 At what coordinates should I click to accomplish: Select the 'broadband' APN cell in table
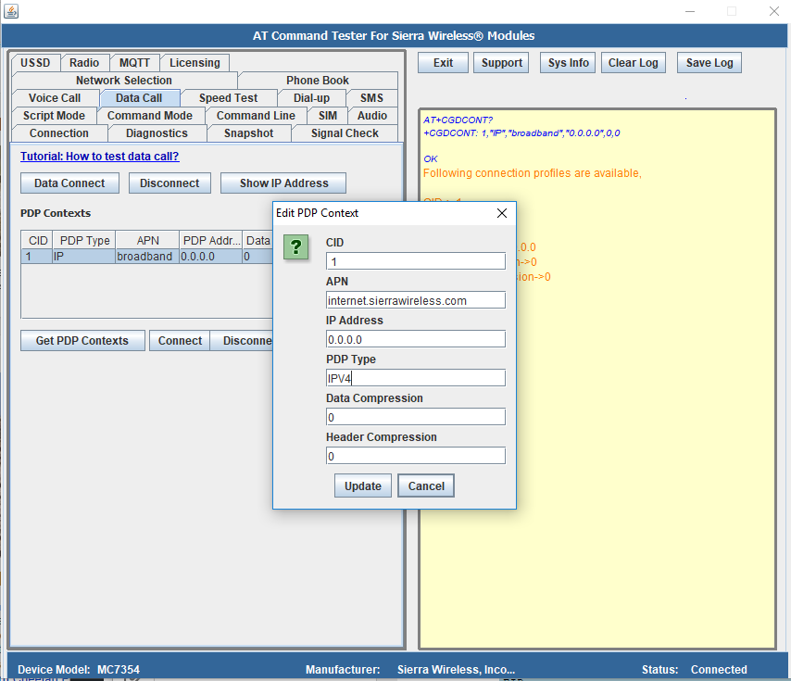coord(147,257)
